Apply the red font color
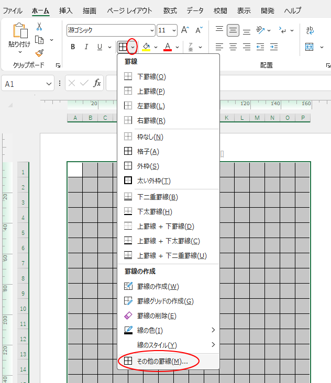331x383 pixels. click(x=168, y=47)
